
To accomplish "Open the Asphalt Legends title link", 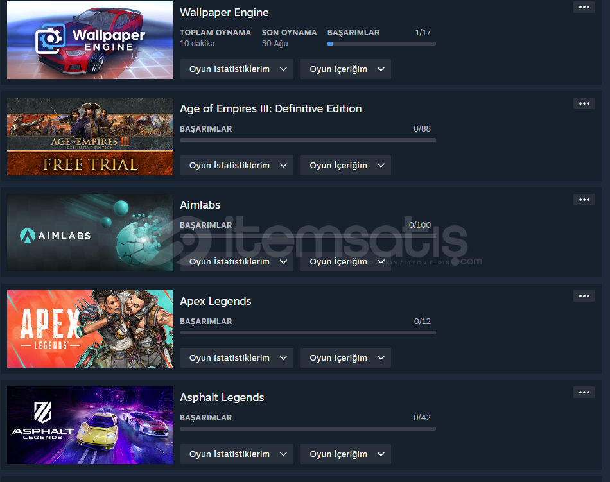I will (222, 398).
